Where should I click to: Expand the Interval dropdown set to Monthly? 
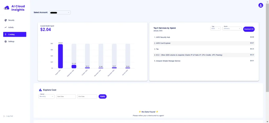pos(46,97)
